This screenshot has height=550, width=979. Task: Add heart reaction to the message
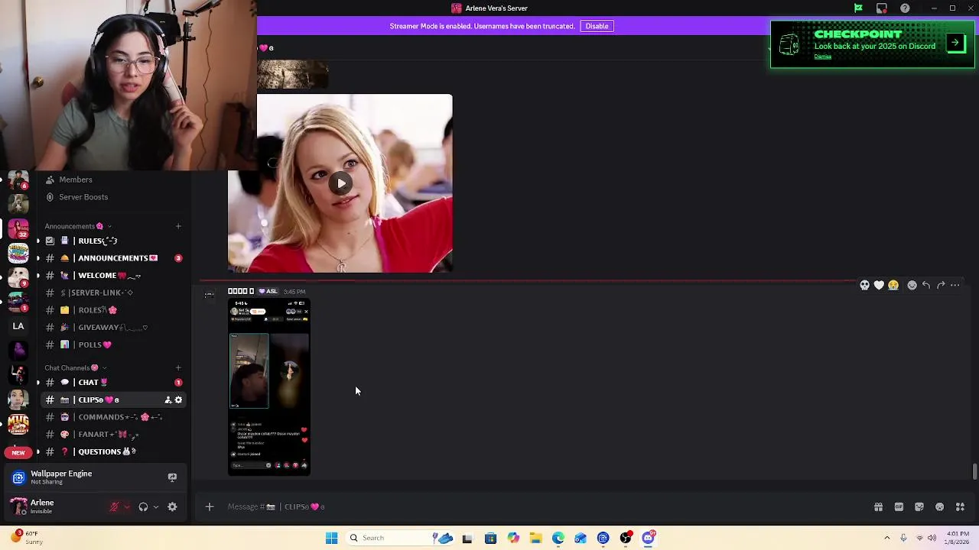(879, 285)
